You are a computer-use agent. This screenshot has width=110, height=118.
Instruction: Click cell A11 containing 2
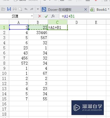click(19, 78)
